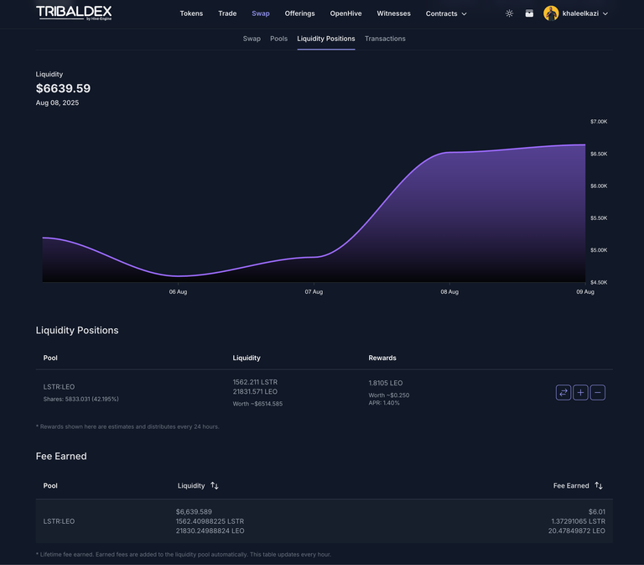Image resolution: width=644 pixels, height=565 pixels.
Task: Click the 1.8105 LEO rewards value
Action: point(385,383)
